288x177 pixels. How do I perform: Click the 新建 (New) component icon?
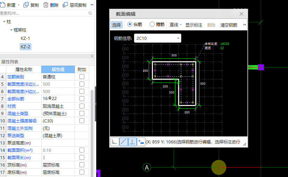pos(2,5)
